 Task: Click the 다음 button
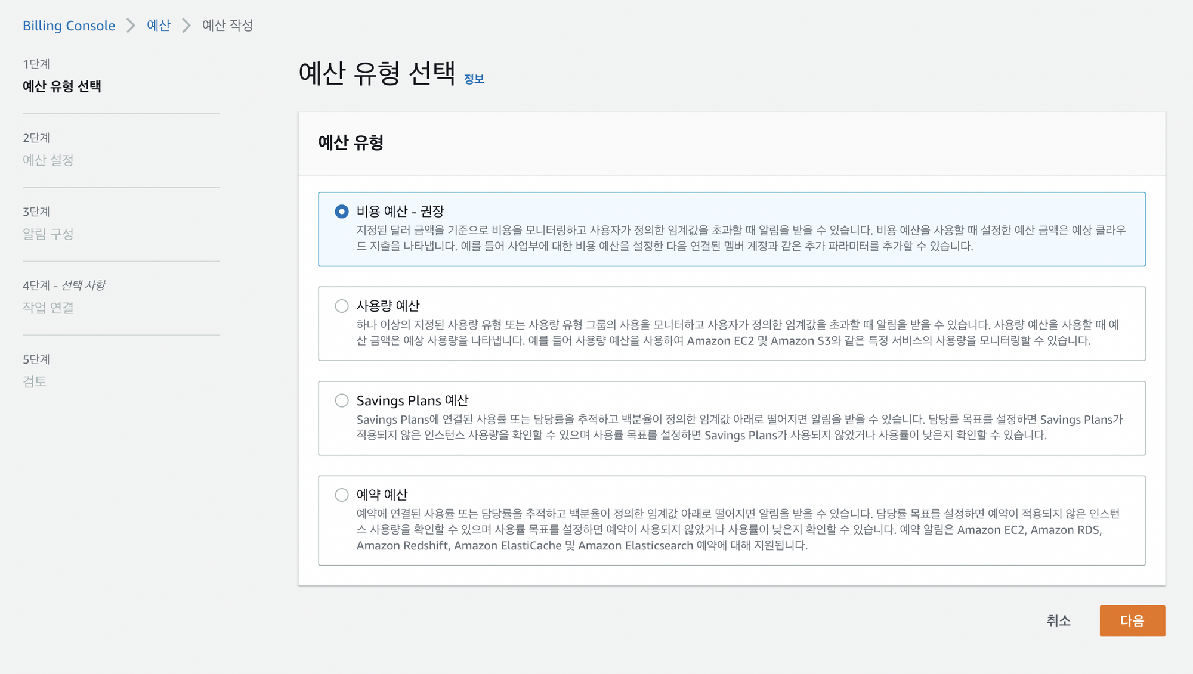[x=1132, y=621]
